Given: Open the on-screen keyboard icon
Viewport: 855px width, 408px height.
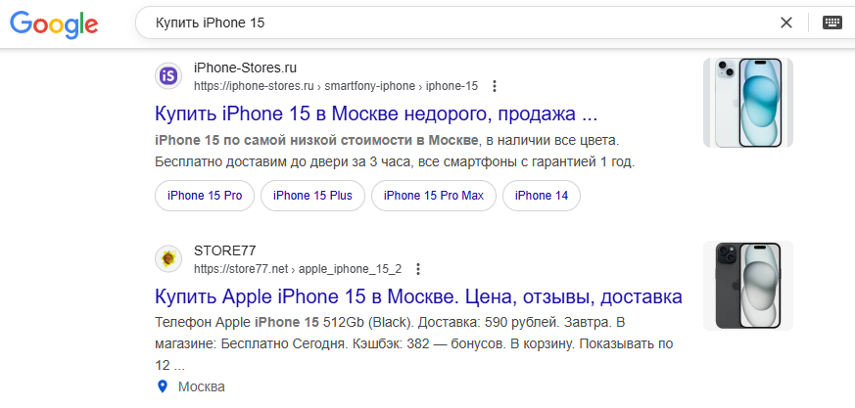Looking at the screenshot, I should click(832, 23).
